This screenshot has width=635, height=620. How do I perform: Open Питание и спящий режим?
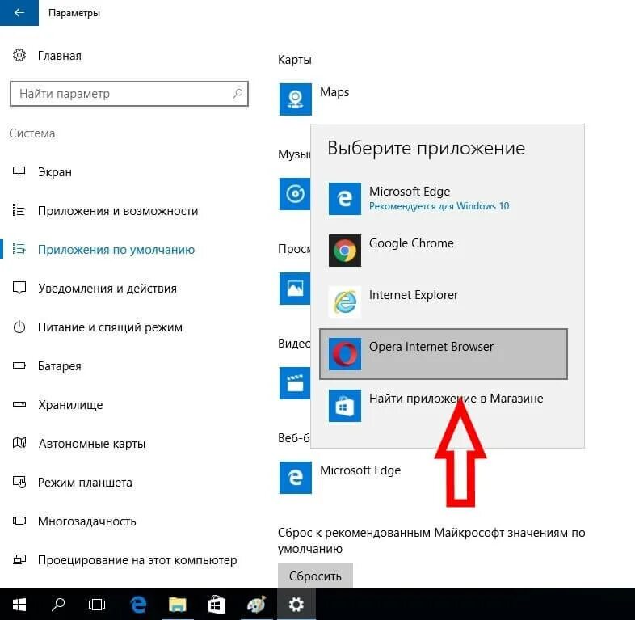pos(110,327)
